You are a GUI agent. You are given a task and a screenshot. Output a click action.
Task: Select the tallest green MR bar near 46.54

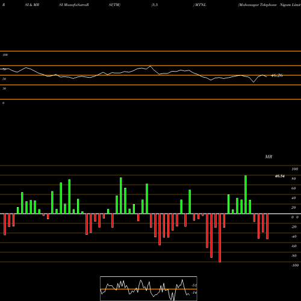tap(246, 194)
